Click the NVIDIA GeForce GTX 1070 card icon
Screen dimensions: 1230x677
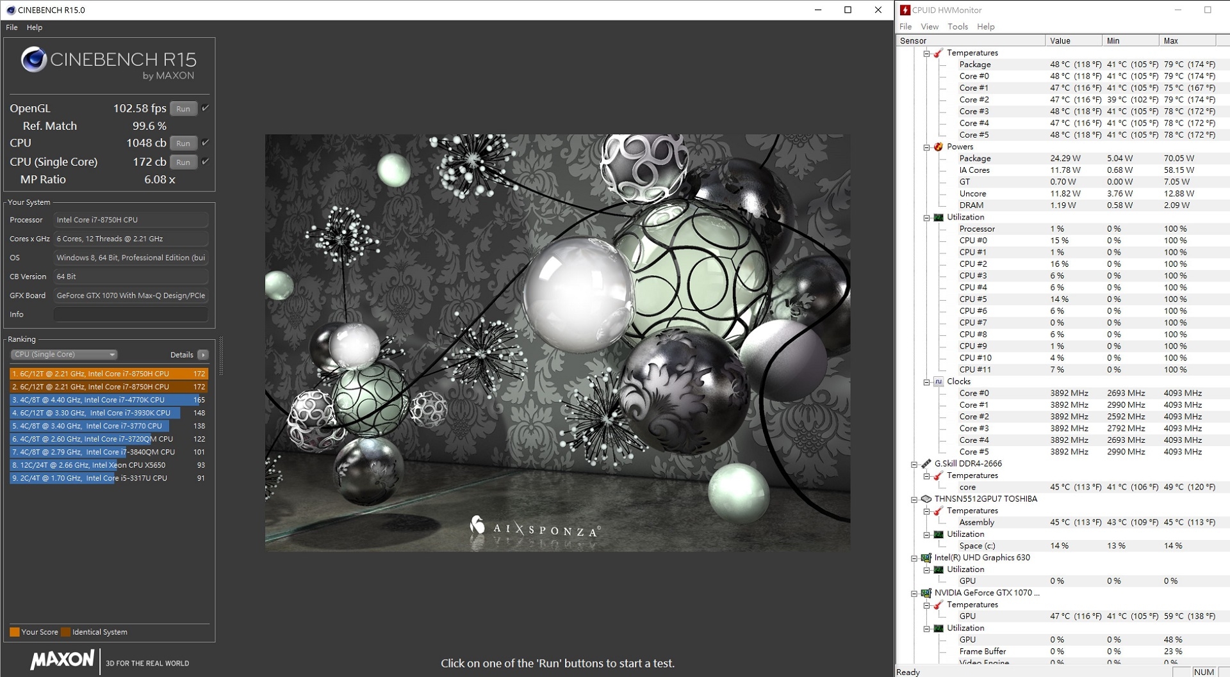[x=926, y=593]
